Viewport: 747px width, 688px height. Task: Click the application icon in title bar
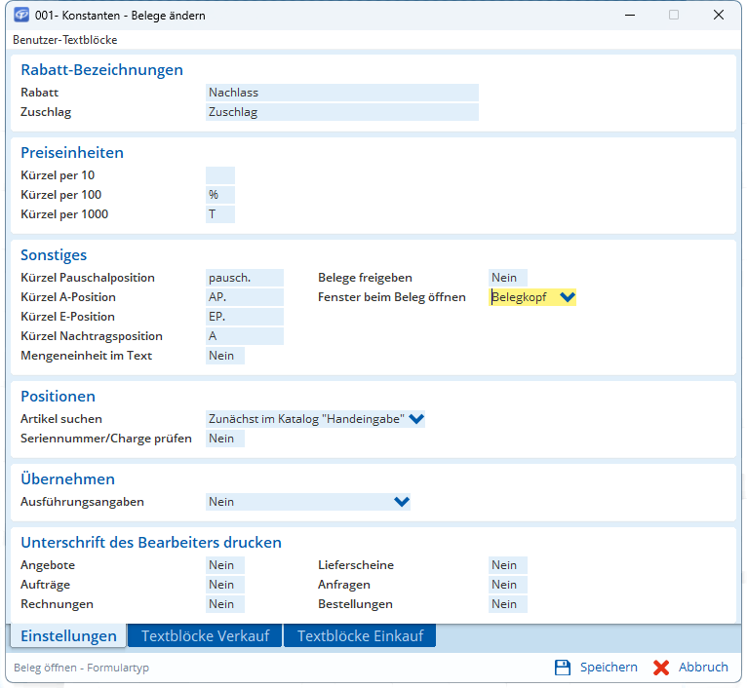(x=20, y=16)
